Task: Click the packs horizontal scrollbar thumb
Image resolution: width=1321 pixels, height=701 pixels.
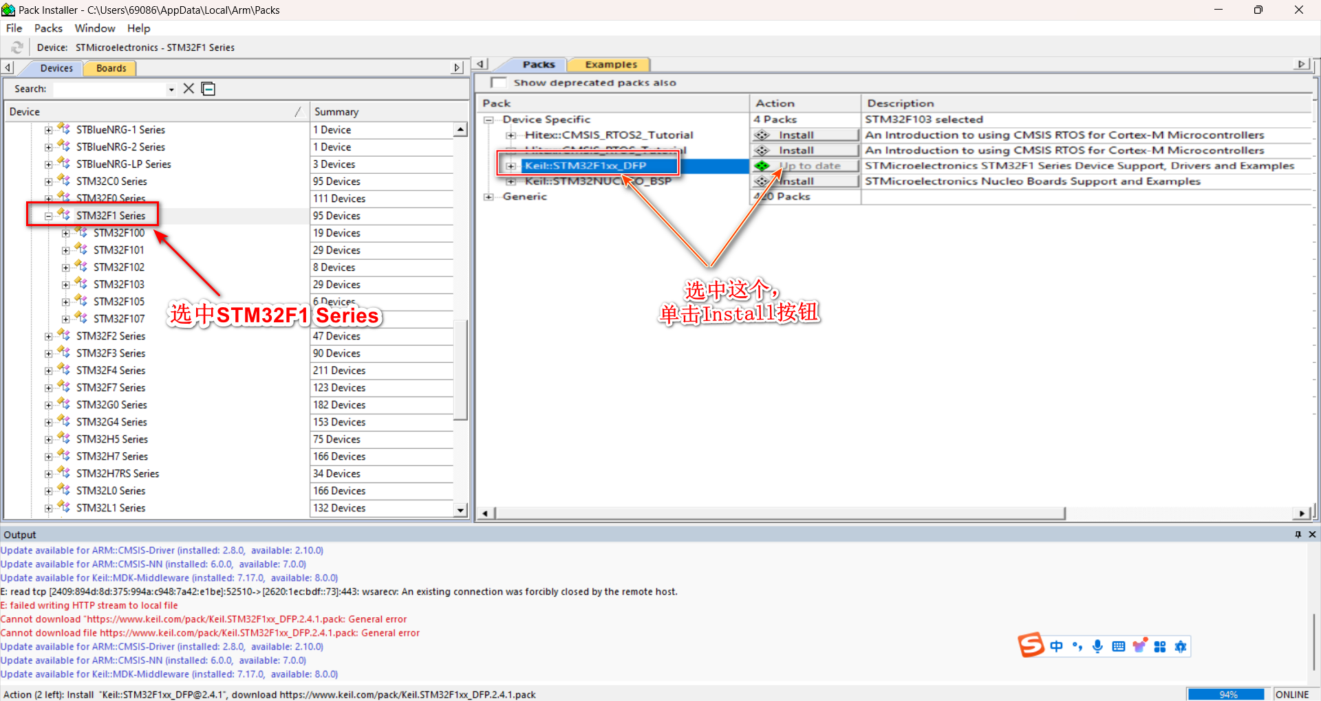Action: pos(780,513)
